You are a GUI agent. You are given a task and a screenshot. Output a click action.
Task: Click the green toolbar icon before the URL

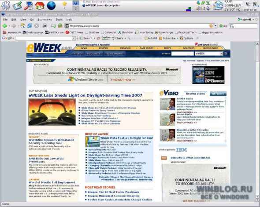click(x=60, y=25)
